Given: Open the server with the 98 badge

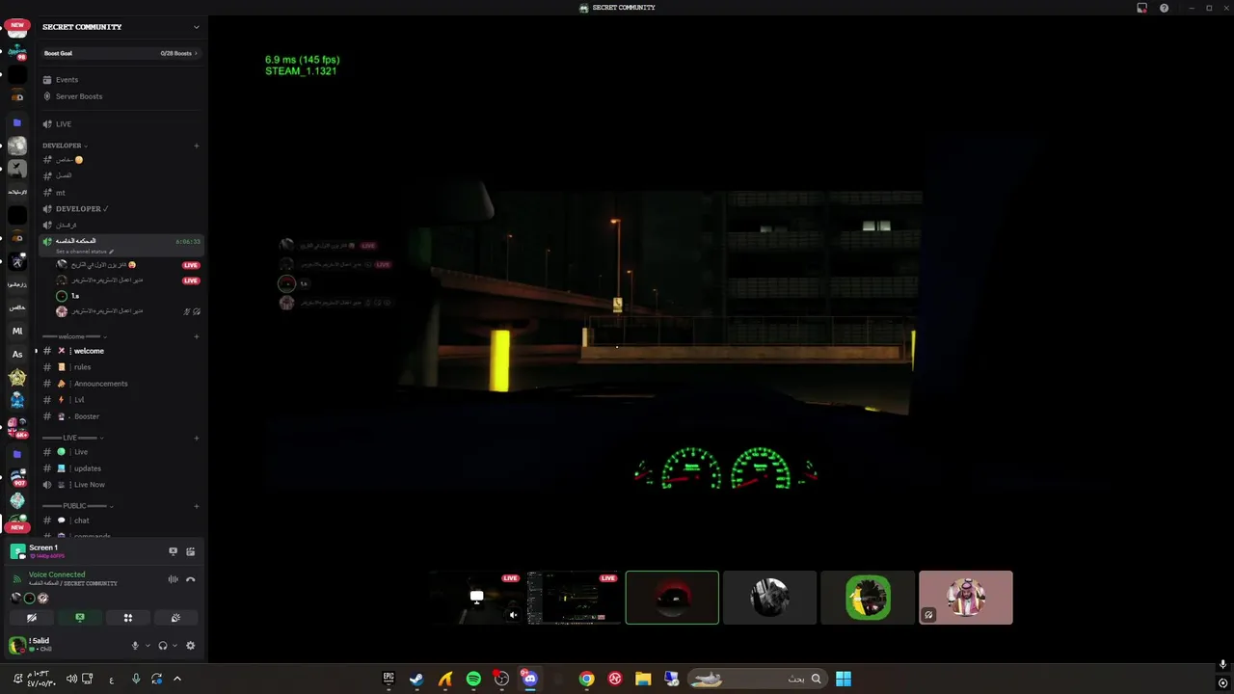Looking at the screenshot, I should [17, 51].
